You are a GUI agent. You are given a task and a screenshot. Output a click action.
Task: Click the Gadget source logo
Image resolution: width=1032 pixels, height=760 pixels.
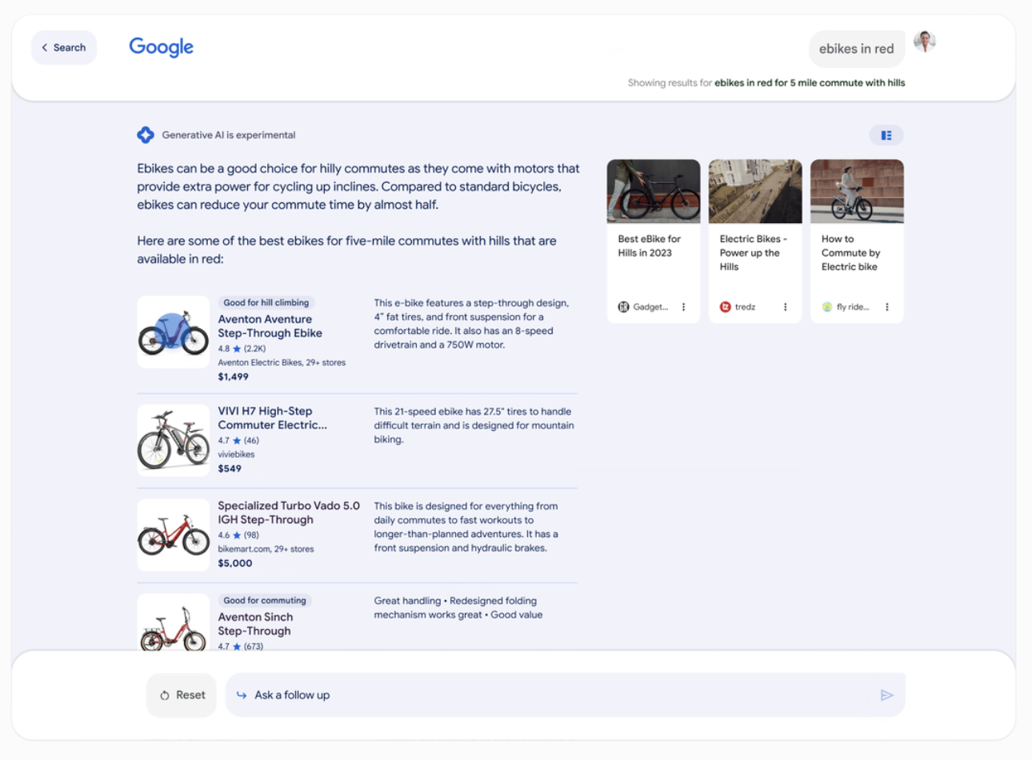pyautogui.click(x=623, y=307)
